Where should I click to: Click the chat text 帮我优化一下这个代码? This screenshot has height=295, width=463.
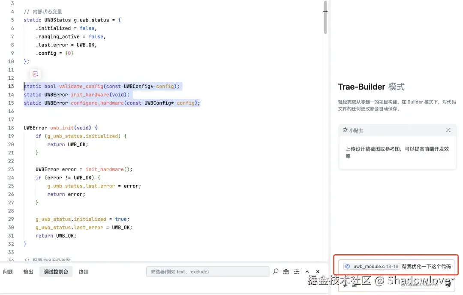426,266
